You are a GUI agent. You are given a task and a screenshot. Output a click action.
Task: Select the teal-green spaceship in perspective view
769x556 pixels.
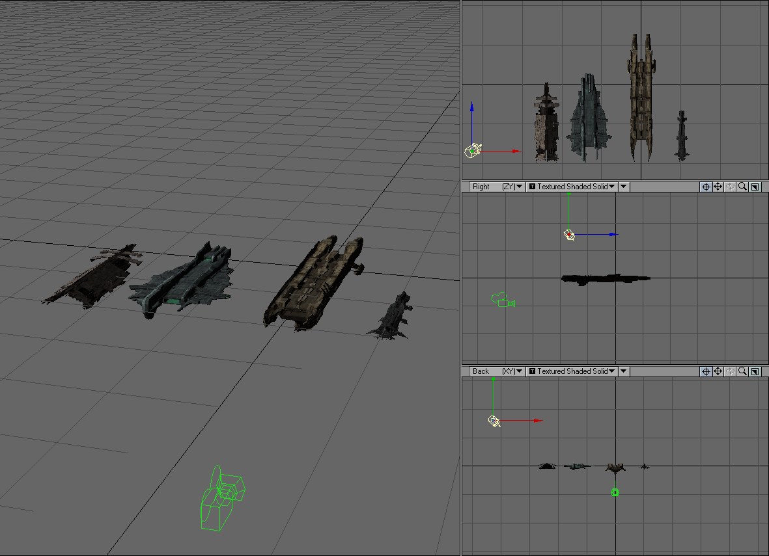pyautogui.click(x=182, y=280)
